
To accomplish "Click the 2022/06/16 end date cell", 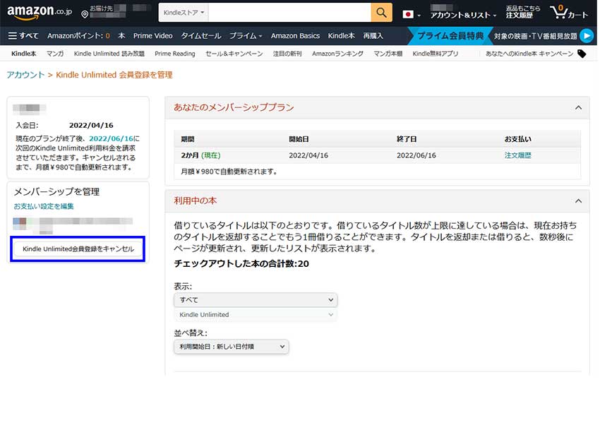I will 416,155.
